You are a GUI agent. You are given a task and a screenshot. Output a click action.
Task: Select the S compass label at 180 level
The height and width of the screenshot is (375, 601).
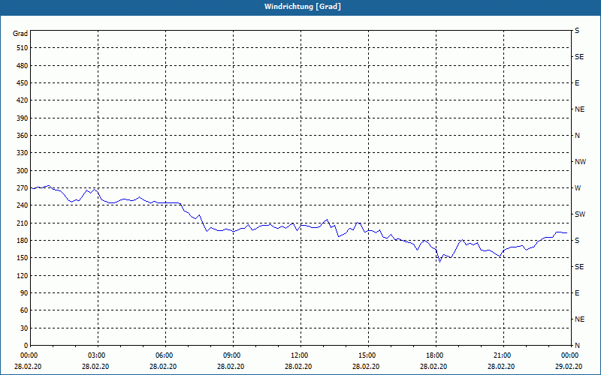[577, 240]
